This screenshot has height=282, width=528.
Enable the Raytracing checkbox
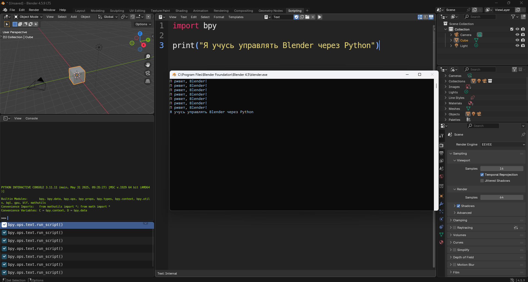pos(455,228)
